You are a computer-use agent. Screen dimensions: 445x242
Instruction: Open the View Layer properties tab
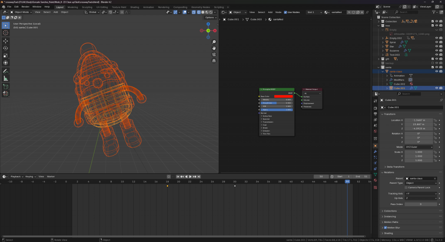[375, 120]
